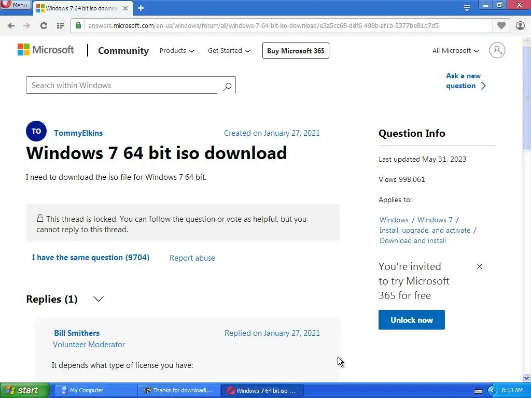The width and height of the screenshot is (531, 398).
Task: Click the Windows 7 64 bit iso download heading
Action: tap(157, 153)
